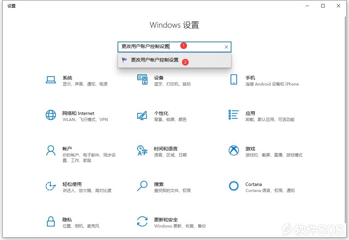349x240 pixels.
Task: Open the 更新和安全 sync arrows icon
Action: [142, 221]
